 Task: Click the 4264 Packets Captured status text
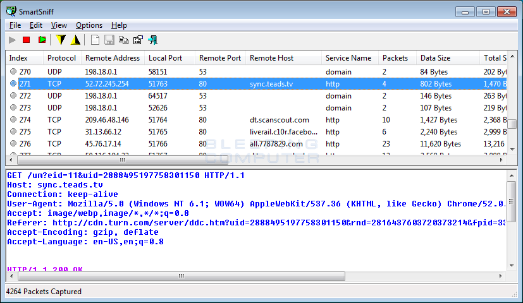44,292
